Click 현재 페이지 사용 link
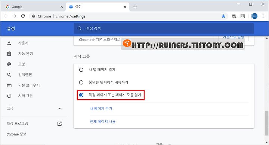The image size is (269, 145). [103, 122]
